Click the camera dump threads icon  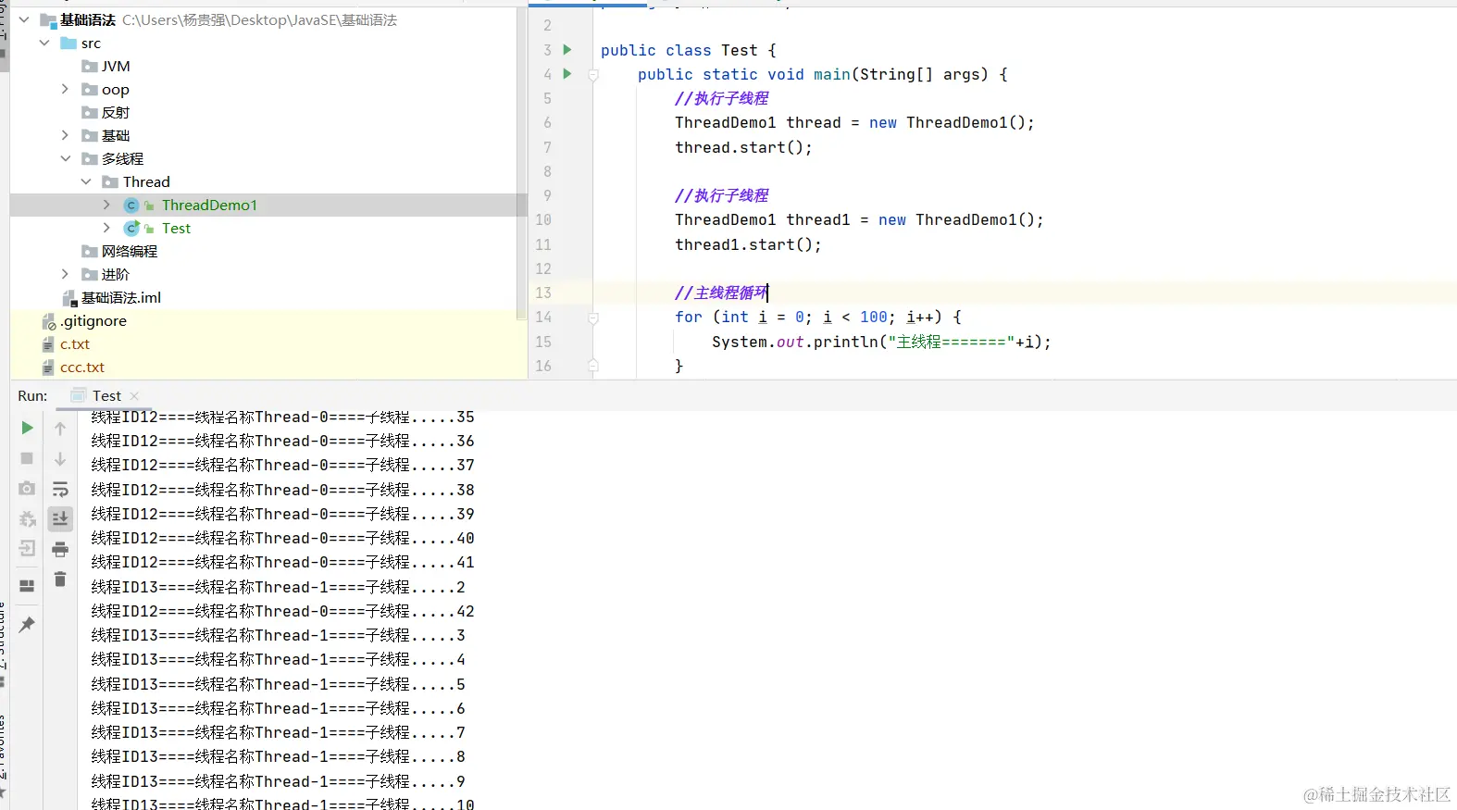(x=27, y=488)
